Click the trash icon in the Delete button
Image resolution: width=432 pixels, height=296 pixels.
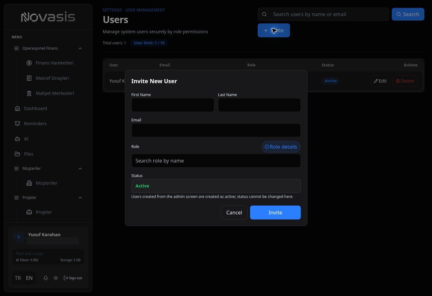398,81
